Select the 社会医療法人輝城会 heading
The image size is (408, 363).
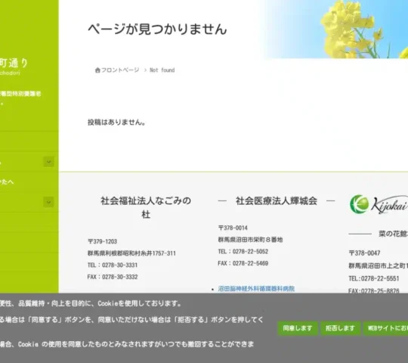click(277, 200)
